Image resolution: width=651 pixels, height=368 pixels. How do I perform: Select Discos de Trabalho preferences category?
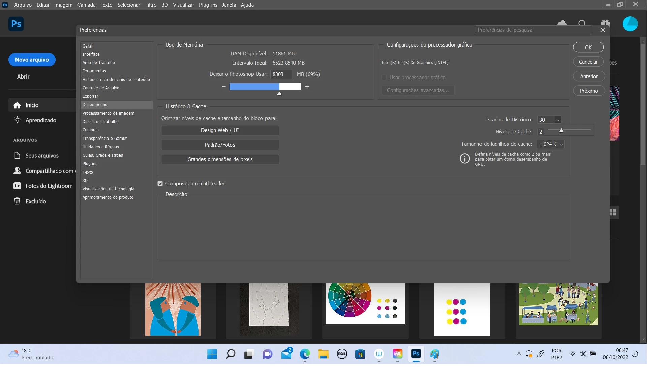101,122
